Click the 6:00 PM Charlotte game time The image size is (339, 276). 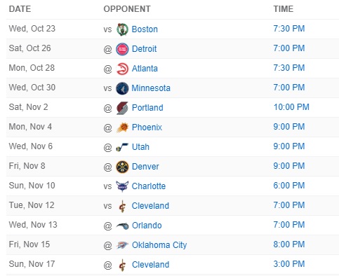tap(289, 186)
